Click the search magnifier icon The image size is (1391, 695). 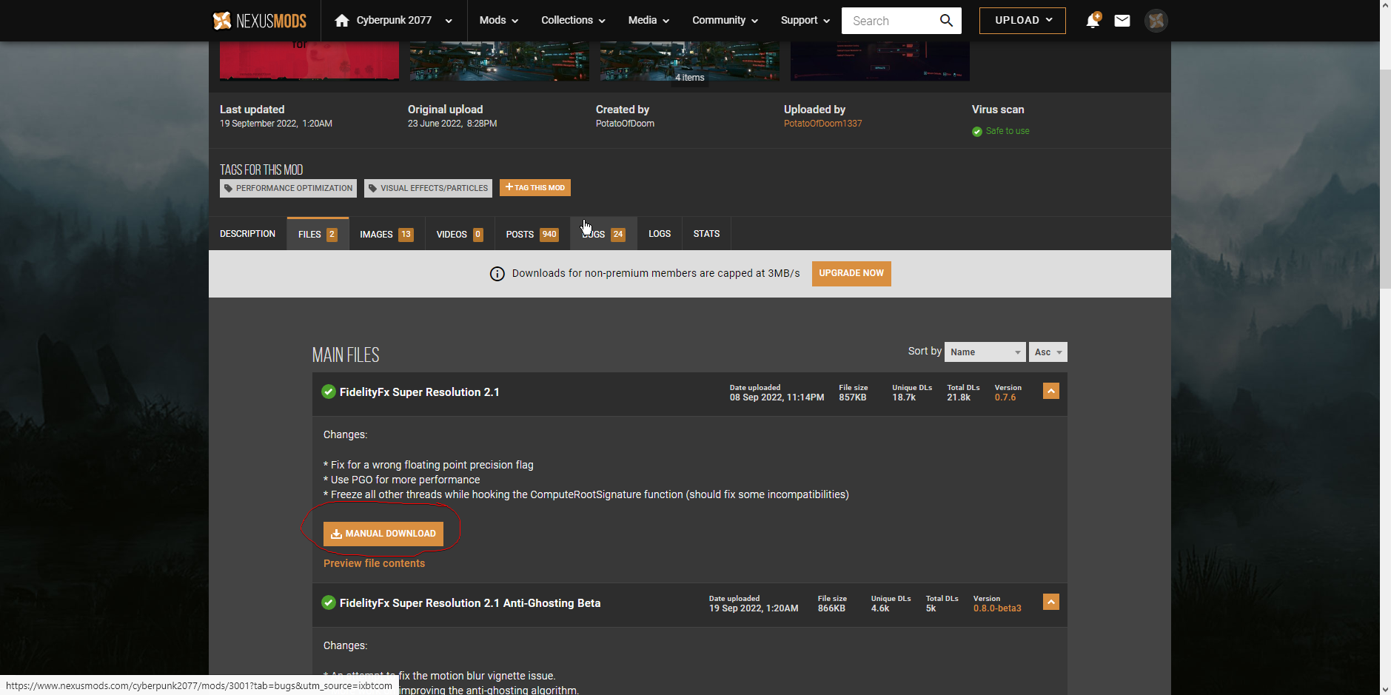946,21
